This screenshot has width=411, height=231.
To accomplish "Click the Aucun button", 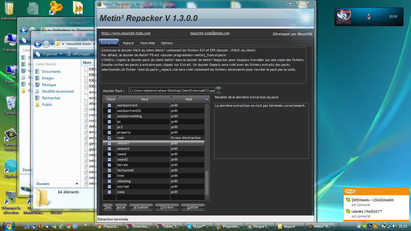I will (x=121, y=207).
